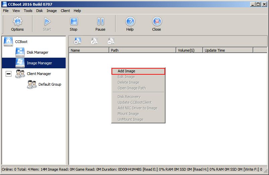Screen dimensions: 269x175
Task: Minimize the CCBoot window
Action: (x=252, y=4)
